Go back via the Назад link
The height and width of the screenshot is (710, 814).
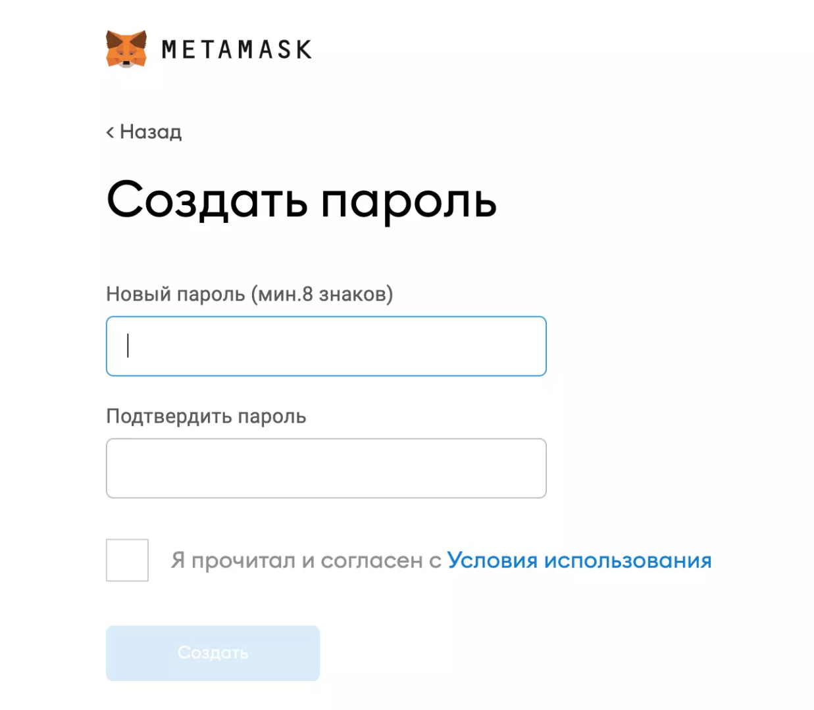[x=150, y=132]
